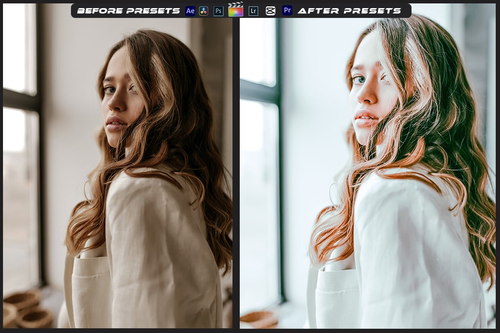Open the DaVinci Resolve icon
Viewport: 500px width, 333px height.
coord(204,11)
